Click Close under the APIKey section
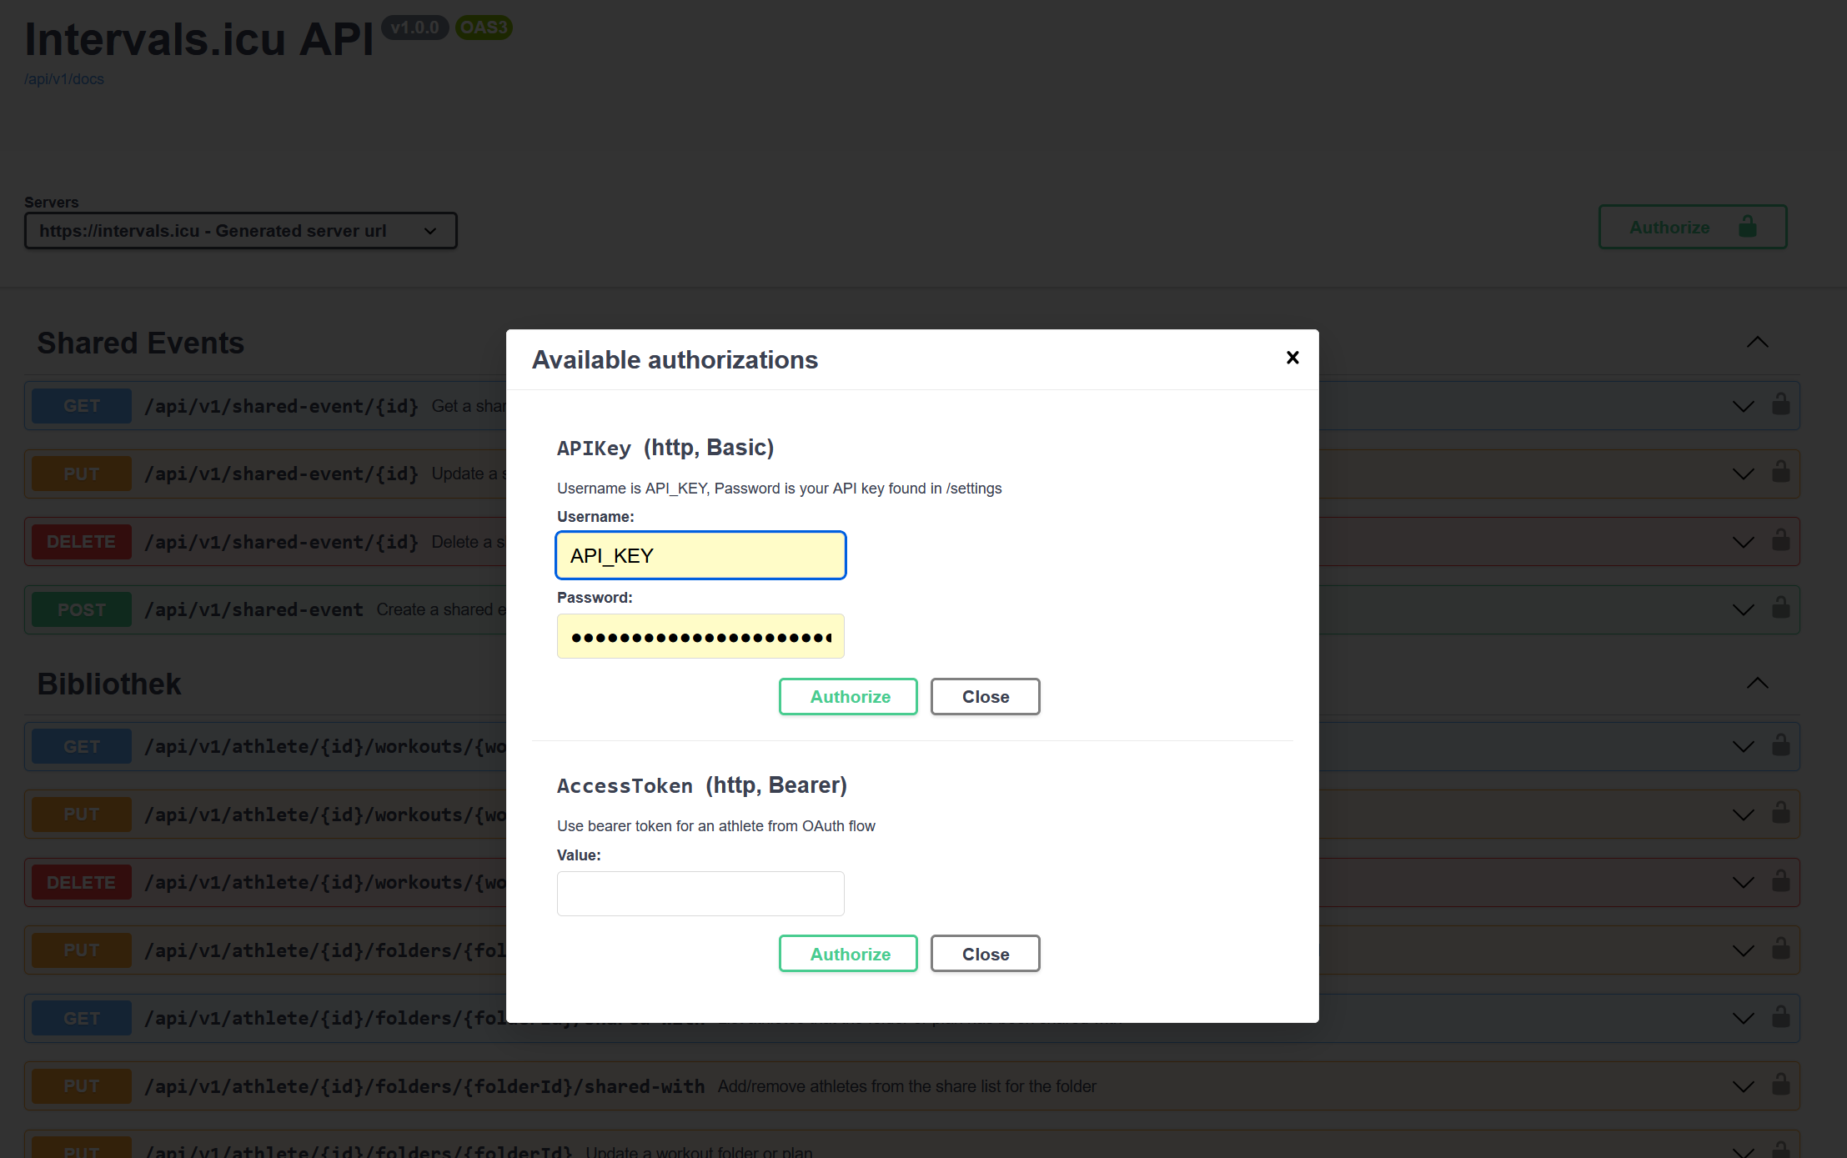 (x=985, y=696)
